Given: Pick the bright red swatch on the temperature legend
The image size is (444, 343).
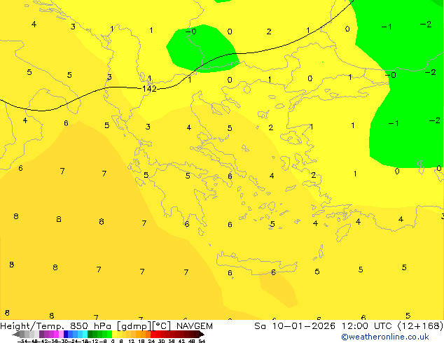Looking at the screenshot, I should [x=153, y=334].
